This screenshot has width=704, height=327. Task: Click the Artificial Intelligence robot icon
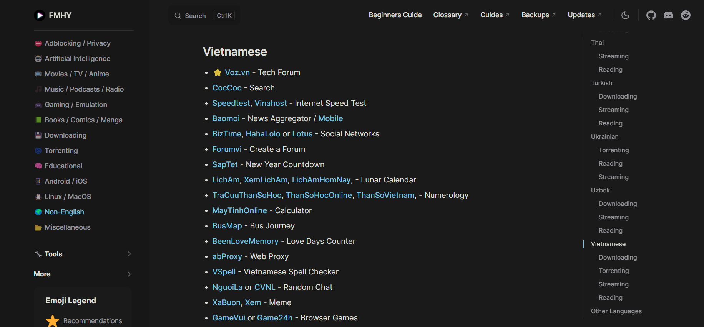[38, 59]
